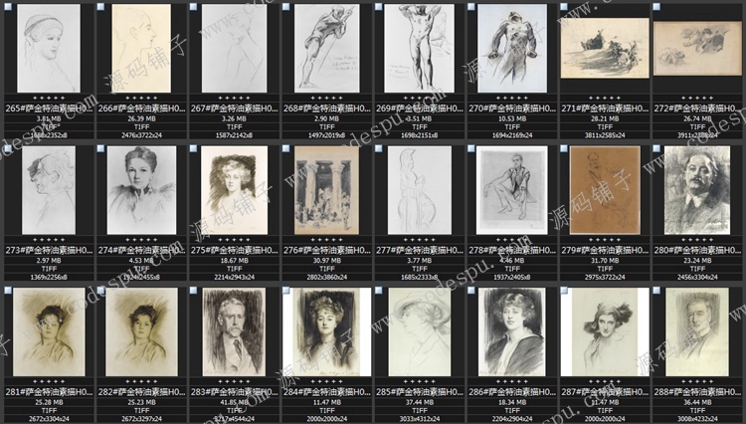Screen dimensions: 746x424
Task: Click the star rating row under thumbnail 274
Action: pos(141,240)
